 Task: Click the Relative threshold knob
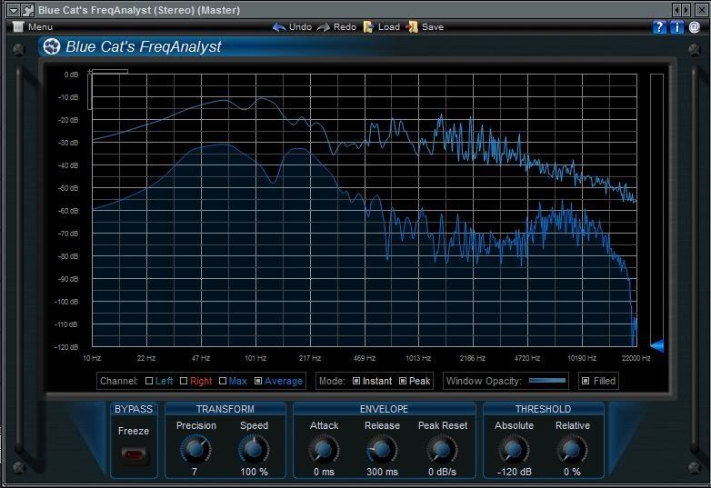coord(572,449)
